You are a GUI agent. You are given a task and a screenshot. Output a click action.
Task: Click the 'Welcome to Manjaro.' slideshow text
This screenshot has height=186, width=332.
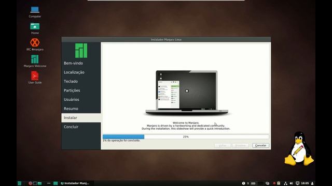tap(186, 123)
